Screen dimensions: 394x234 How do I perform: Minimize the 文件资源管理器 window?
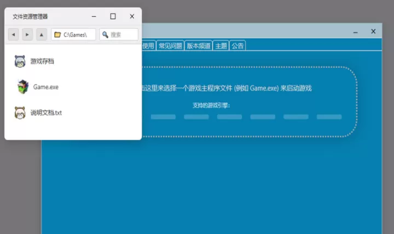tap(94, 16)
